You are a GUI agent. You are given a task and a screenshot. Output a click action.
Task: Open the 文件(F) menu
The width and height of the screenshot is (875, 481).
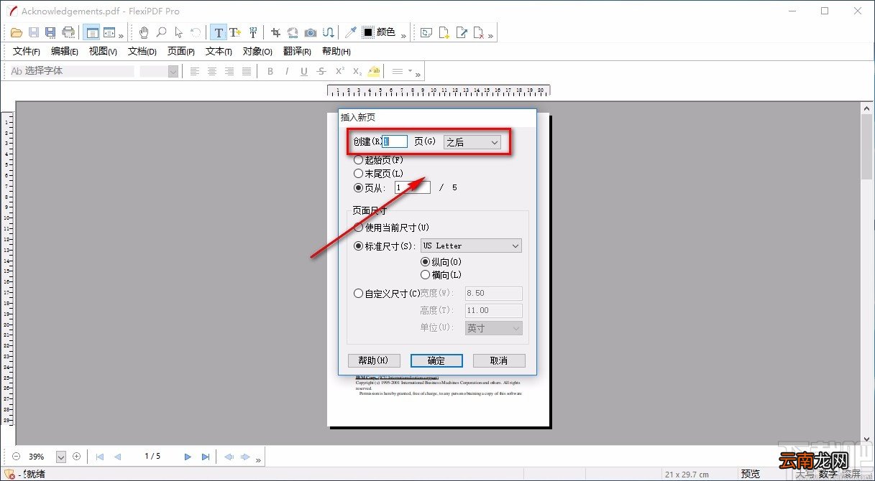coord(27,51)
